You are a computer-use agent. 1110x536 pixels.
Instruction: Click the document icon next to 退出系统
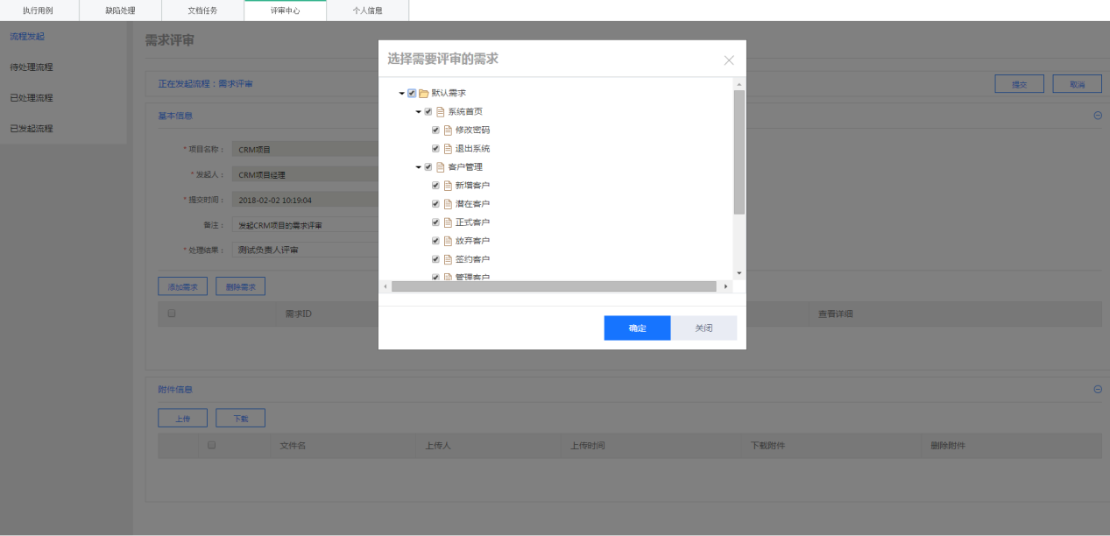tap(448, 149)
